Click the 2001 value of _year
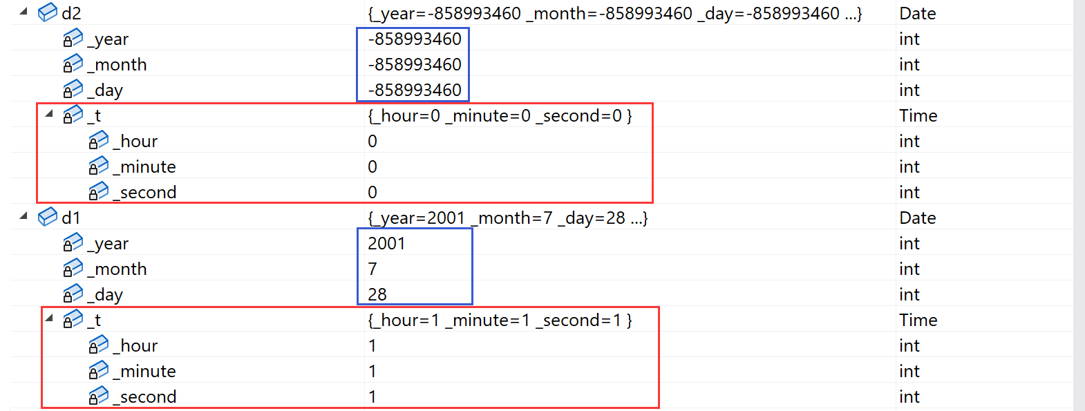The image size is (1085, 411). click(x=387, y=243)
